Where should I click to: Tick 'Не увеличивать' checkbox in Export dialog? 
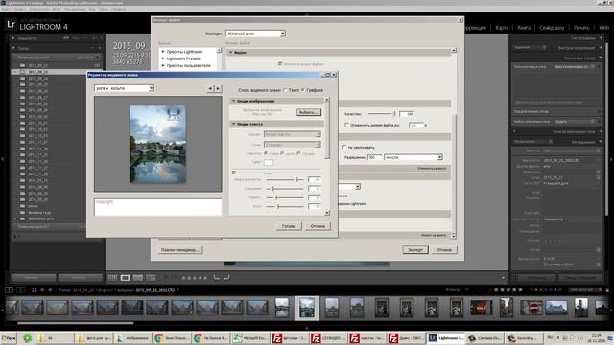[344, 147]
